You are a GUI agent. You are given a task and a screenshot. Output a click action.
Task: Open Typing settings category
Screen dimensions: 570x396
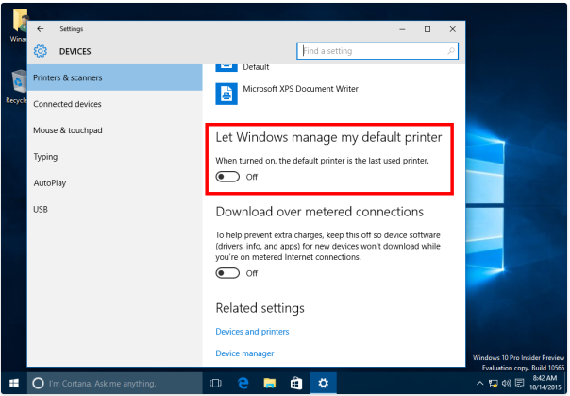(x=115, y=157)
